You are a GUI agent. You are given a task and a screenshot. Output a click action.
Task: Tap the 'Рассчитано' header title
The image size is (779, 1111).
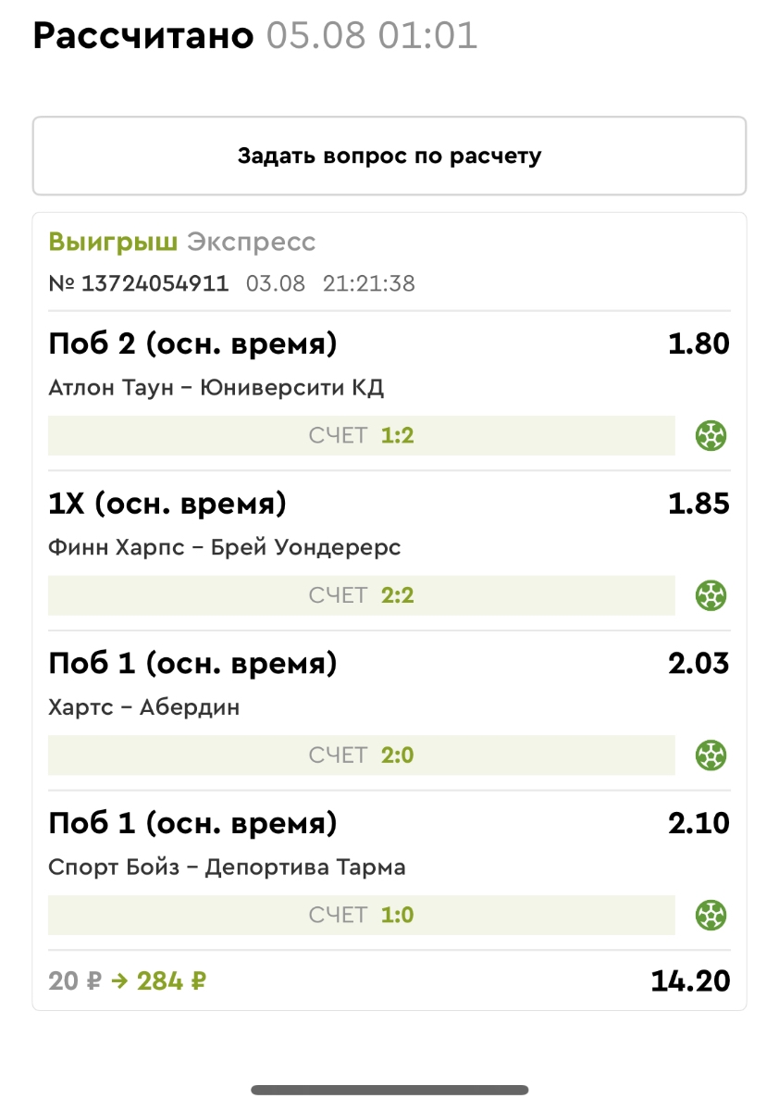click(x=143, y=36)
